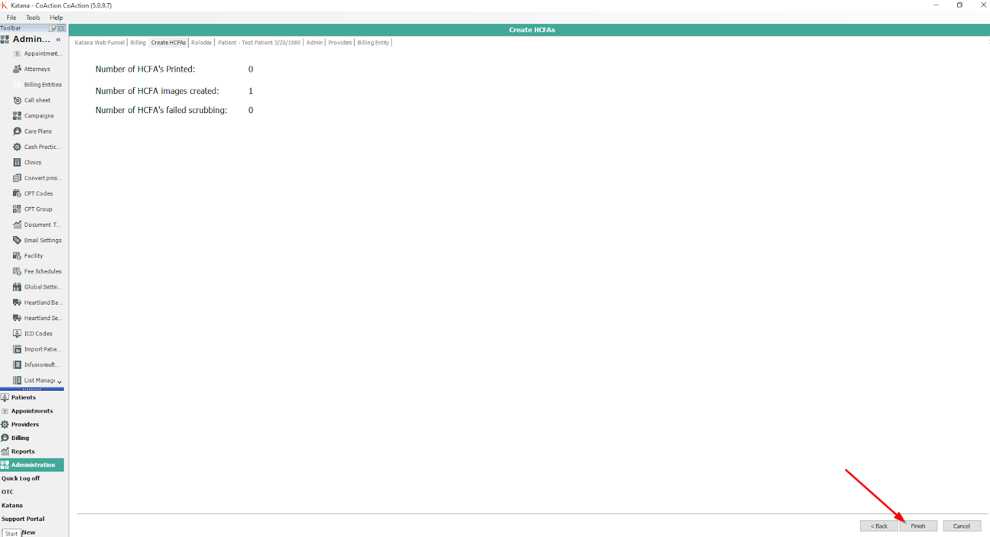The width and height of the screenshot is (990, 537).
Task: Select the Campaigns icon in sidebar
Action: coord(17,116)
